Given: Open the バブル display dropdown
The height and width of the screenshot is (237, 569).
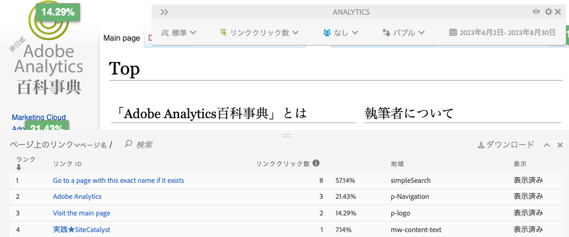Looking at the screenshot, I should coord(404,33).
